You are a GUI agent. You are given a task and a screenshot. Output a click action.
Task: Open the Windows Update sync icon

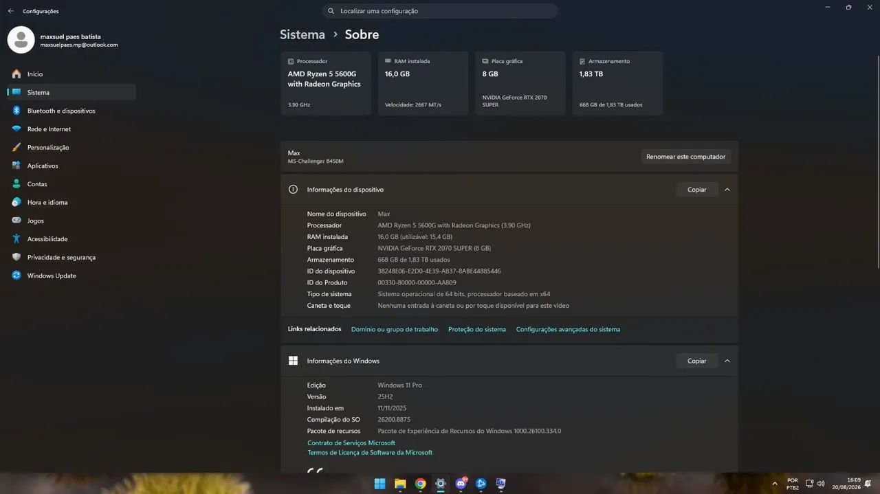[16, 276]
